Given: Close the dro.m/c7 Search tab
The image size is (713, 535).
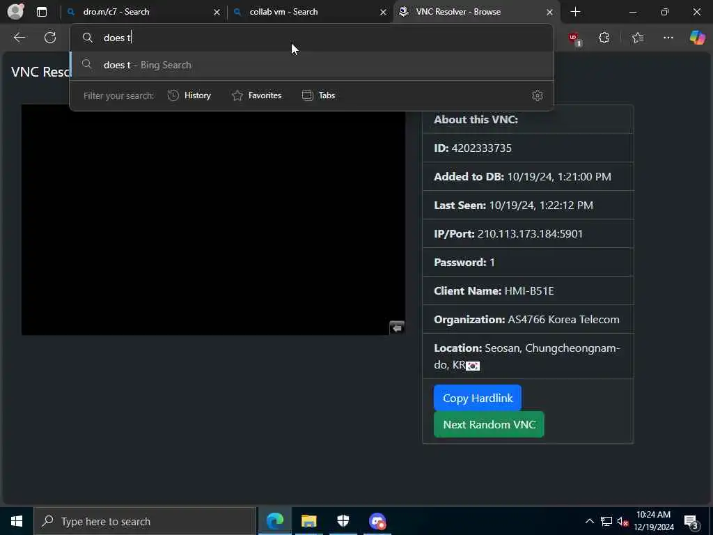Looking at the screenshot, I should point(217,13).
